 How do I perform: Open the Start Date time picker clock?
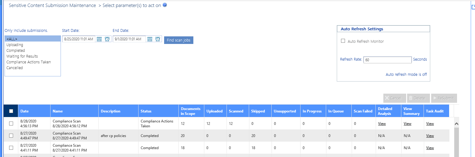point(107,39)
